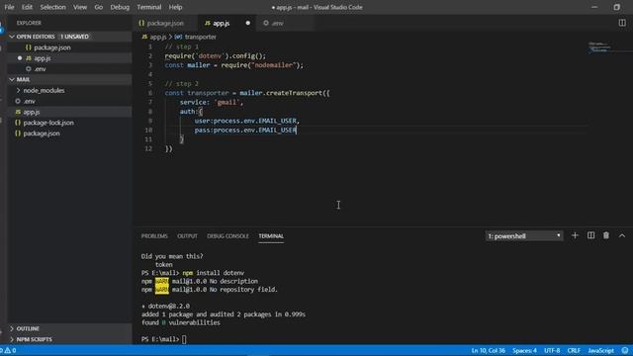Switch to the Debug Console tab
Viewport: 633px width, 356px height.
click(x=227, y=236)
